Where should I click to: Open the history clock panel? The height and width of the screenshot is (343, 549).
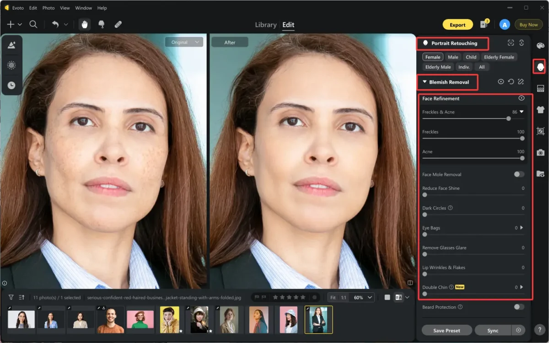(x=11, y=85)
